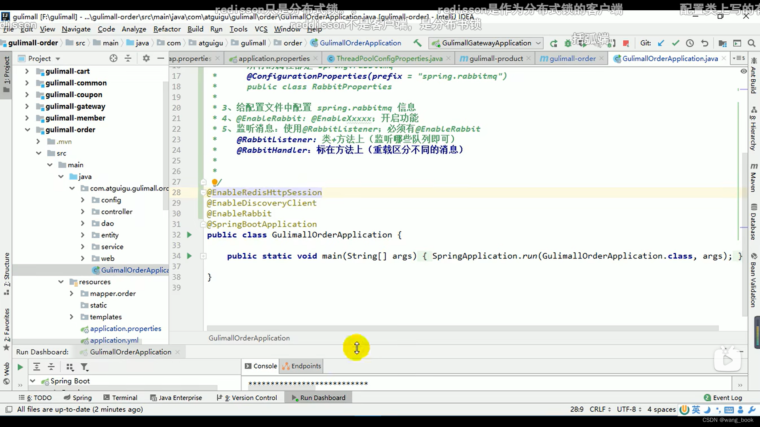Image resolution: width=760 pixels, height=427 pixels.
Task: Open the Ant Build tool window
Action: (754, 76)
